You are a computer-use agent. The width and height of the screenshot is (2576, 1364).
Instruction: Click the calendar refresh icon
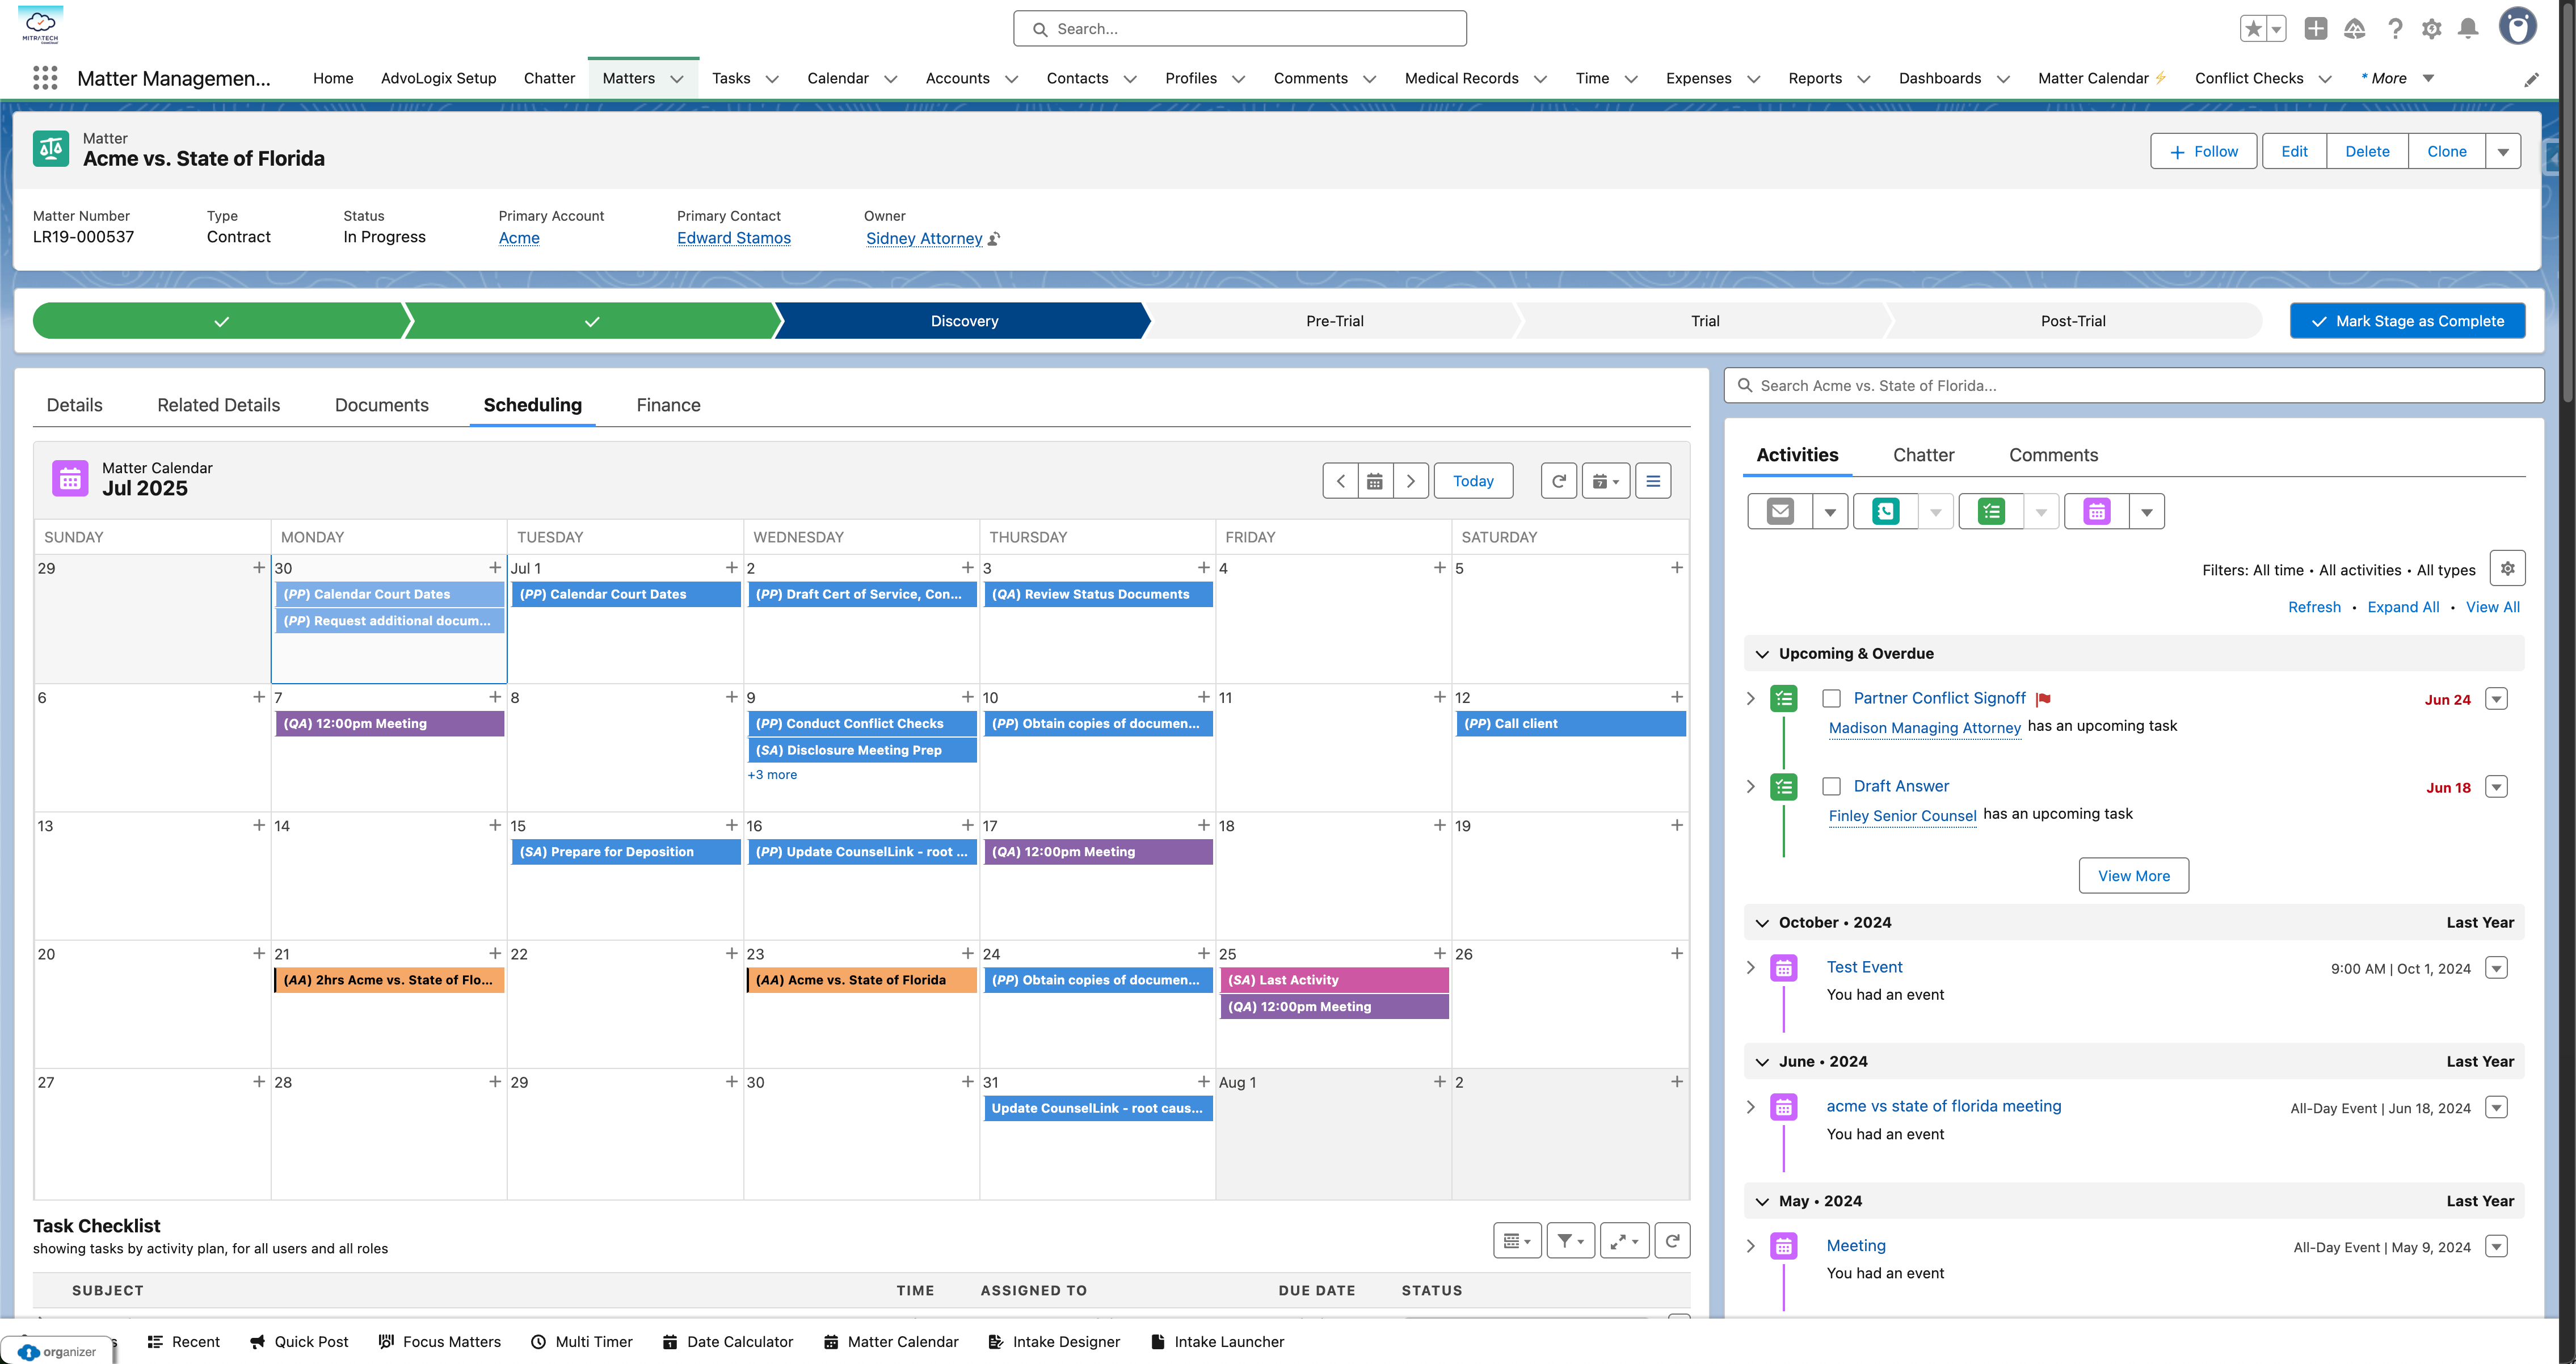(1558, 481)
